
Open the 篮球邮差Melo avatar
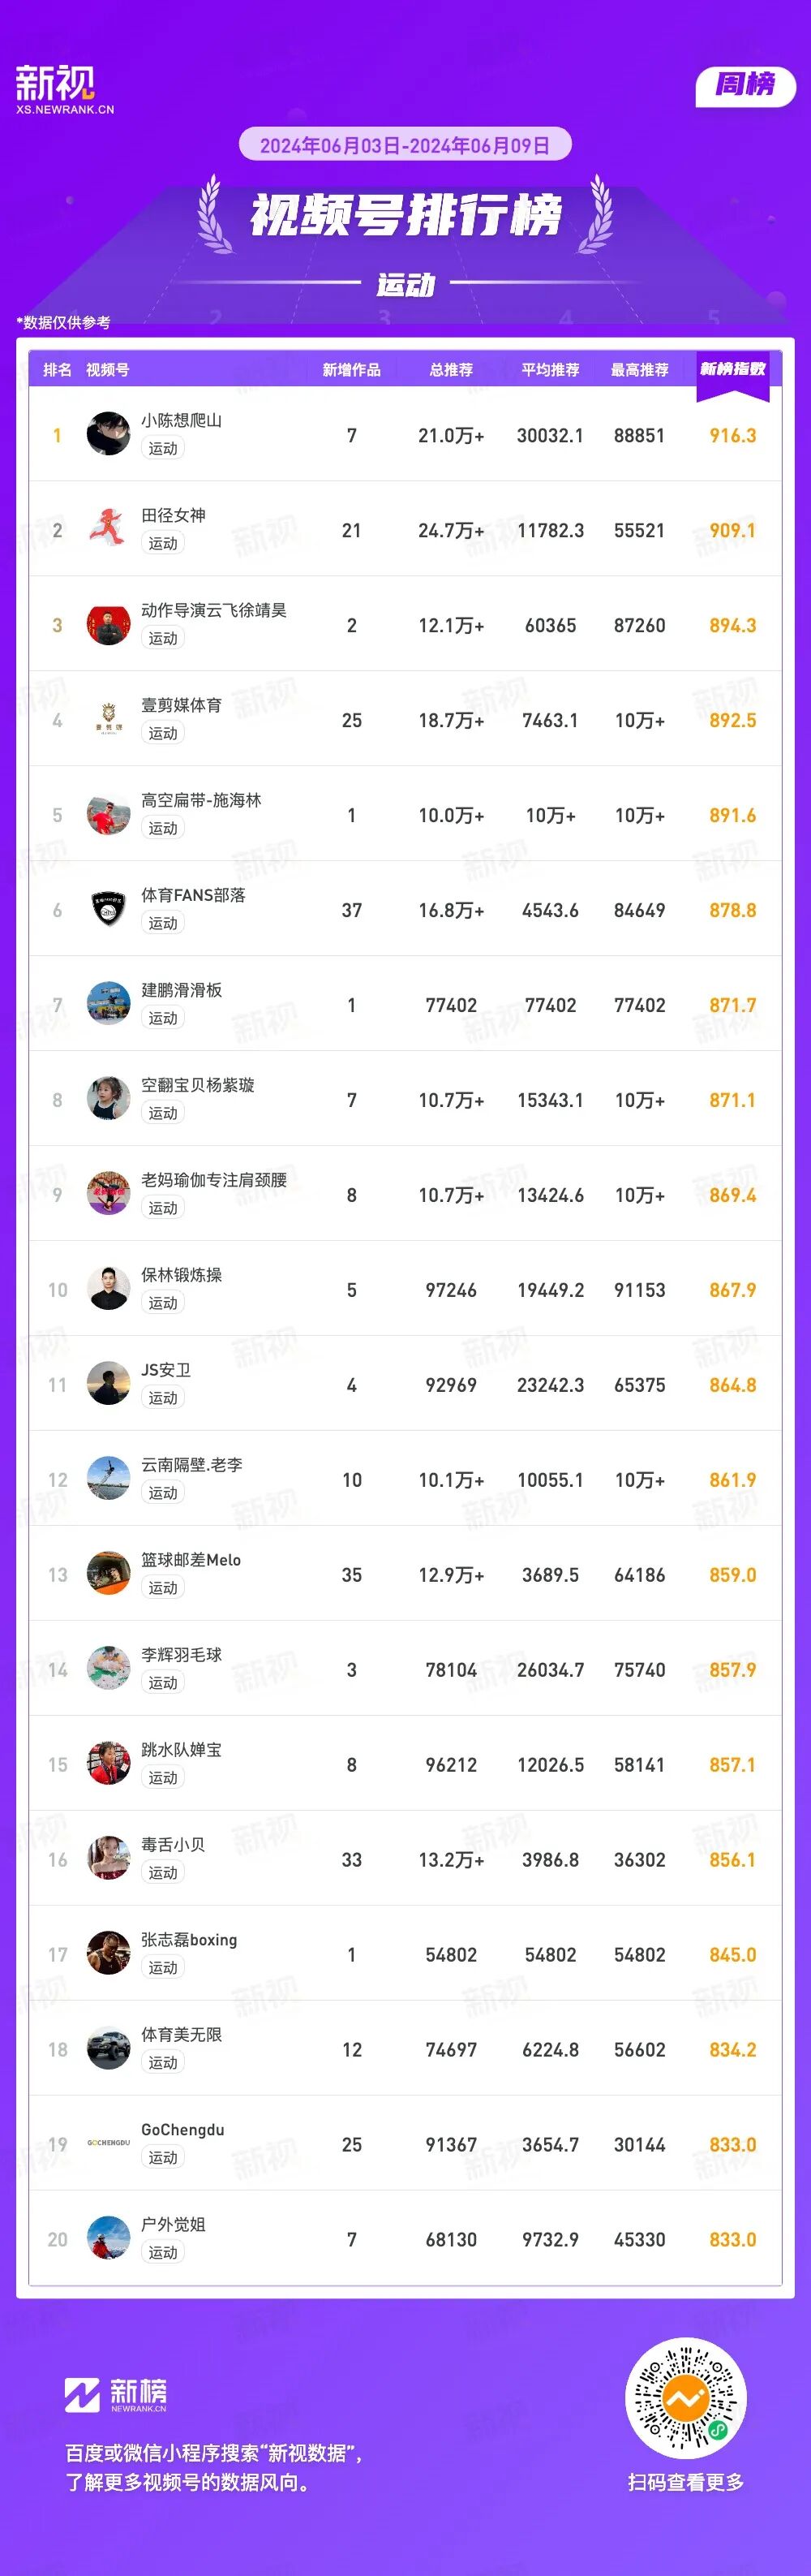click(108, 1574)
